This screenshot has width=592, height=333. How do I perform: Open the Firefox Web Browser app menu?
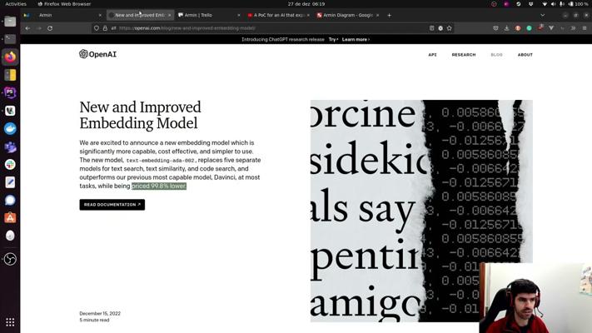[x=64, y=4]
